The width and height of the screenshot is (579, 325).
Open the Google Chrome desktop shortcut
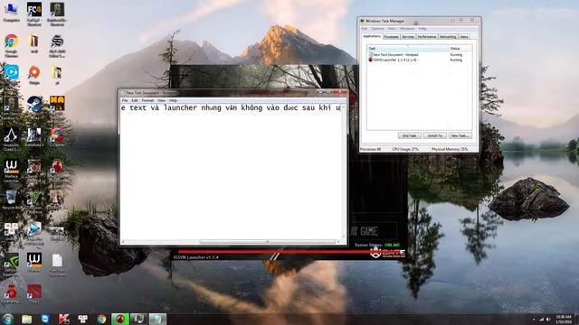pyautogui.click(x=12, y=45)
